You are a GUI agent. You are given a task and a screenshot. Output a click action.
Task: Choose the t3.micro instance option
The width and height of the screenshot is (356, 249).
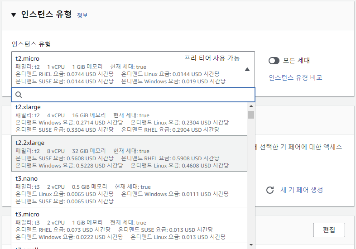click(129, 225)
